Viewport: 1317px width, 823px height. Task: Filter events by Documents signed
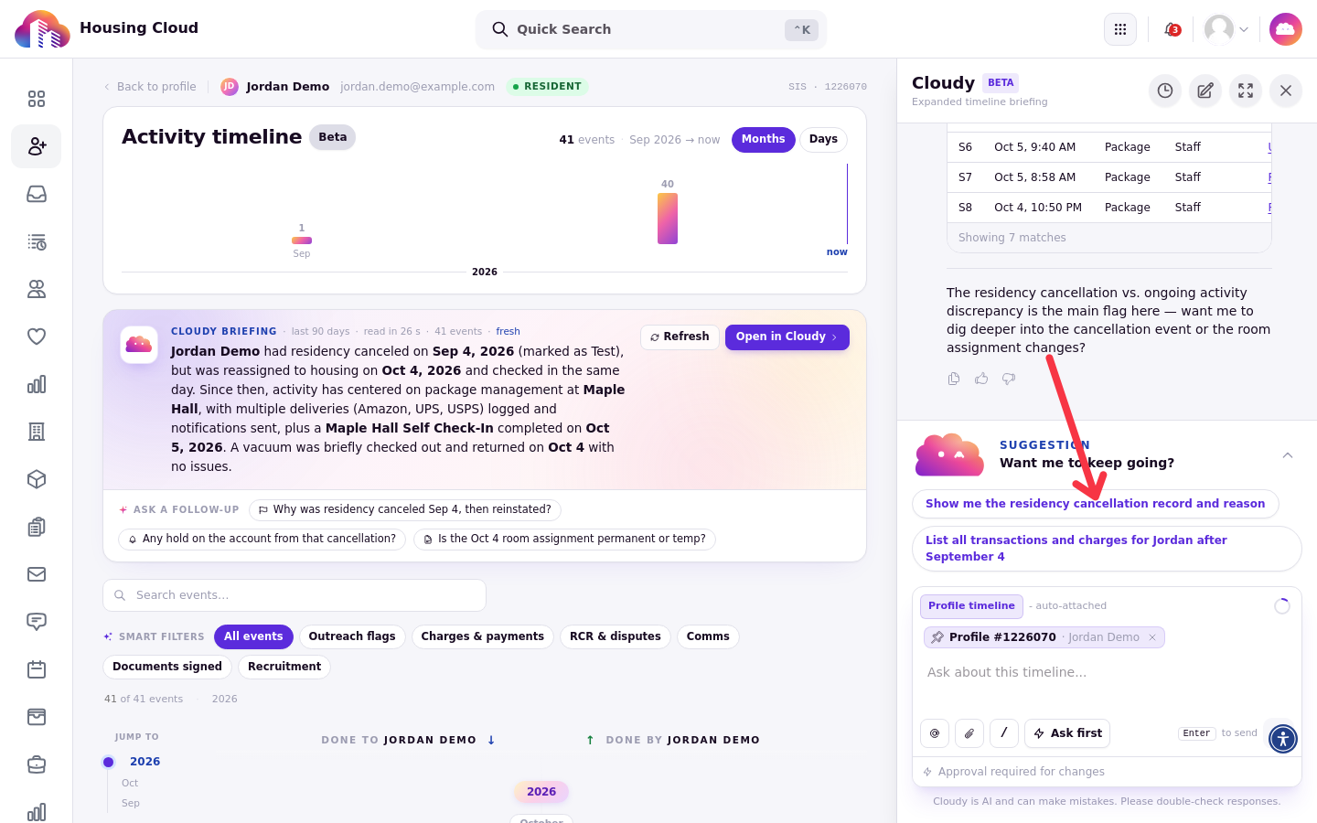(x=167, y=667)
